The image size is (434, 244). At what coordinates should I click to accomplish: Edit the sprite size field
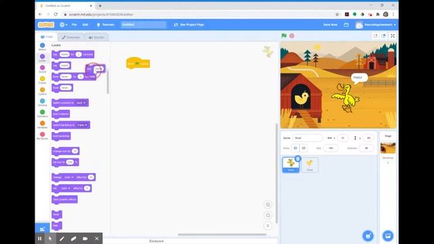[330, 148]
